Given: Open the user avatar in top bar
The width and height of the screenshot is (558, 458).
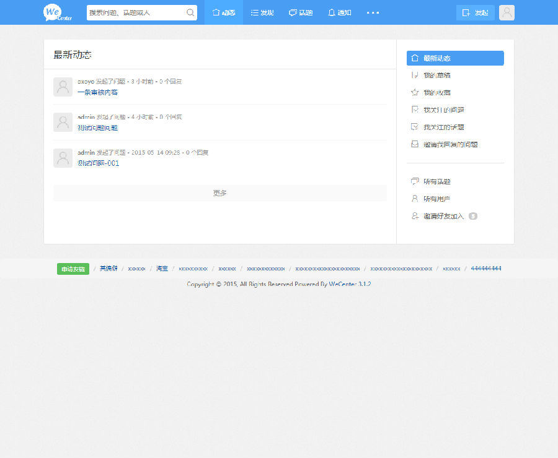Looking at the screenshot, I should pyautogui.click(x=507, y=12).
